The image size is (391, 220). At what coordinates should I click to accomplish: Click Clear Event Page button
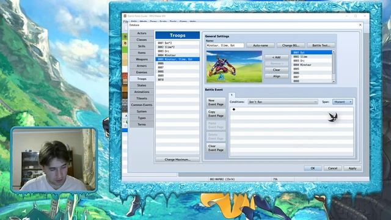click(x=216, y=148)
